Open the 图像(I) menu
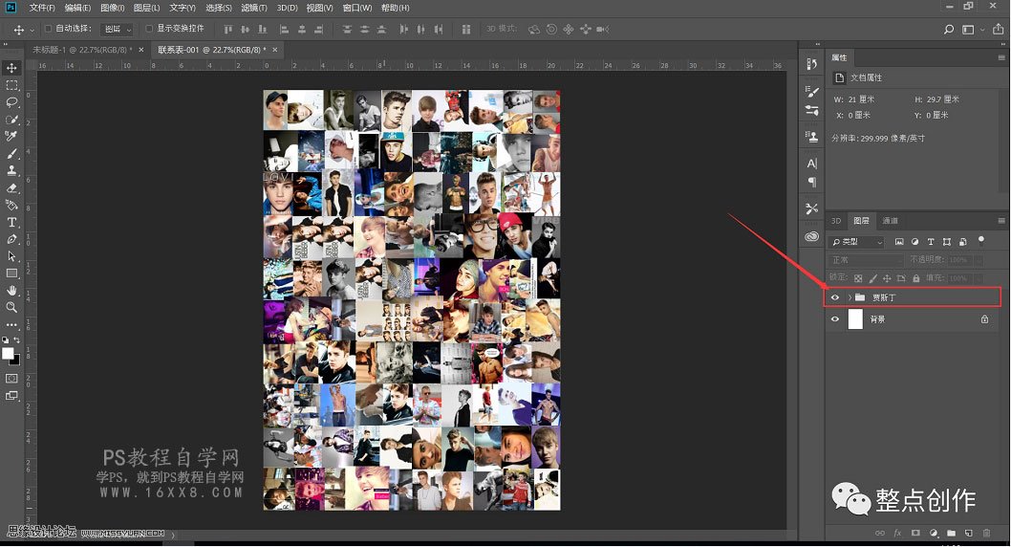Screen dimensions: 1011x547 [112, 8]
